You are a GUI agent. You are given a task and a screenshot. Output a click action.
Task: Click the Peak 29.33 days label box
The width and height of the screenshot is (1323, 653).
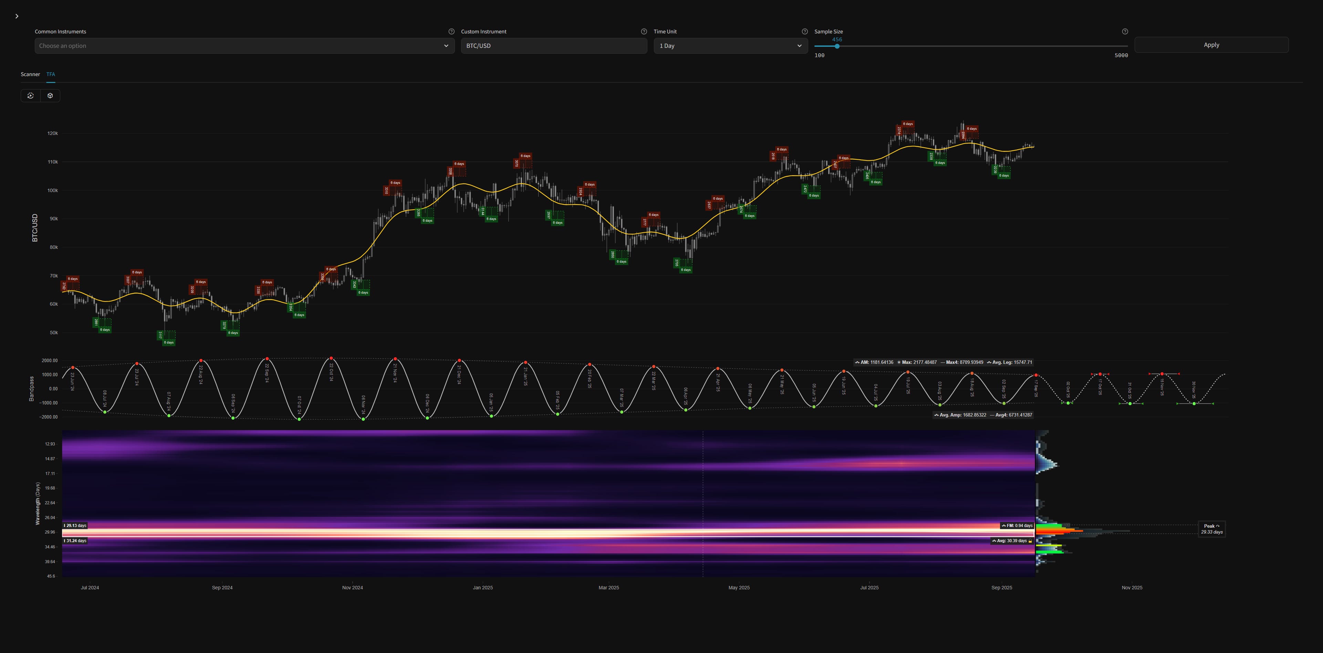point(1211,529)
